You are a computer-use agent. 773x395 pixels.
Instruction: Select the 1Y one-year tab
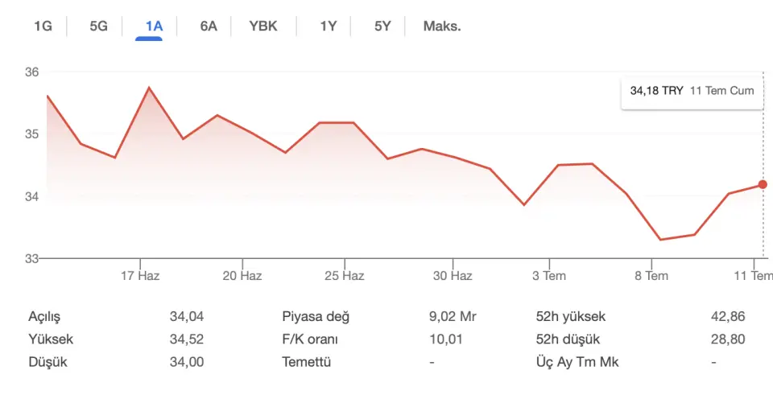pyautogui.click(x=329, y=26)
